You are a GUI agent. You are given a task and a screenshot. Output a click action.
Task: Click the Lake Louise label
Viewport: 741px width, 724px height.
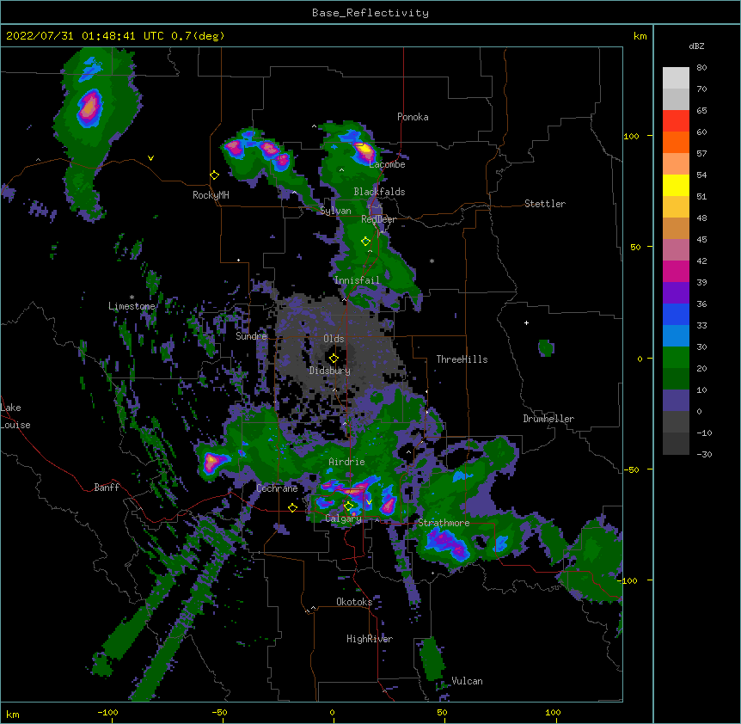tap(15, 416)
